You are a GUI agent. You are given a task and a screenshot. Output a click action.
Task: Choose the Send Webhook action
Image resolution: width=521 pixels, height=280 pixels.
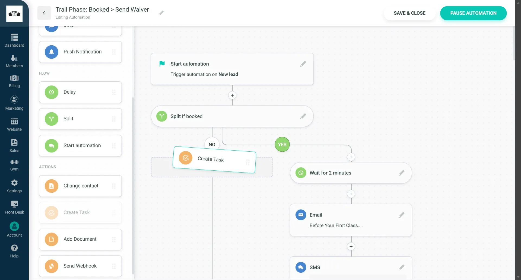[x=80, y=266]
